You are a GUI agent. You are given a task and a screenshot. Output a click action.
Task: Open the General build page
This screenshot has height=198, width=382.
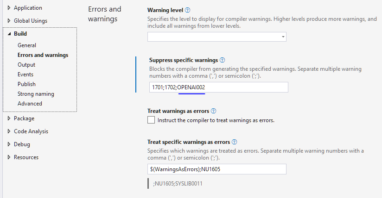coord(27,45)
